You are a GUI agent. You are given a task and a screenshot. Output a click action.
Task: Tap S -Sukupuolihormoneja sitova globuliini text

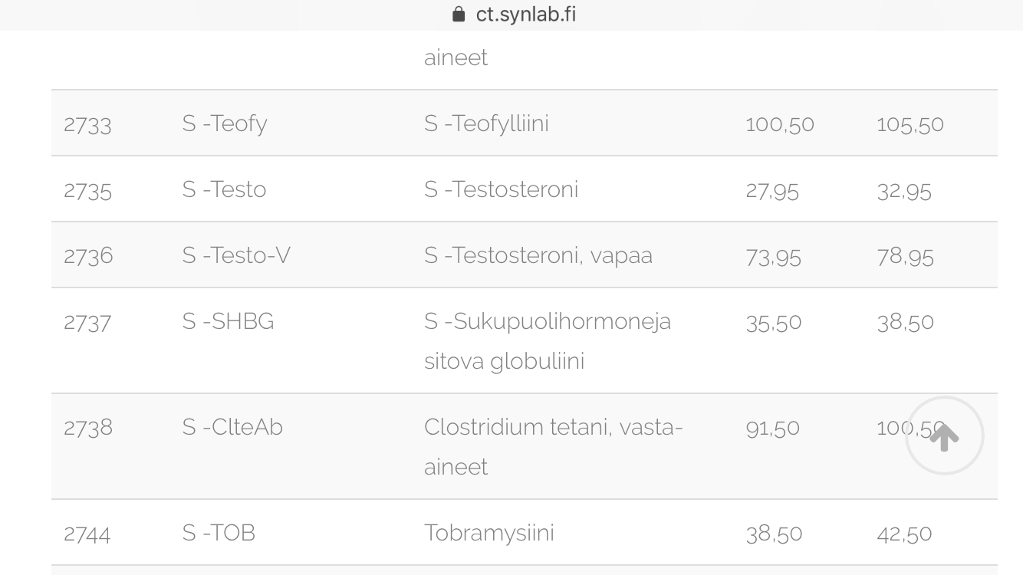coord(548,340)
